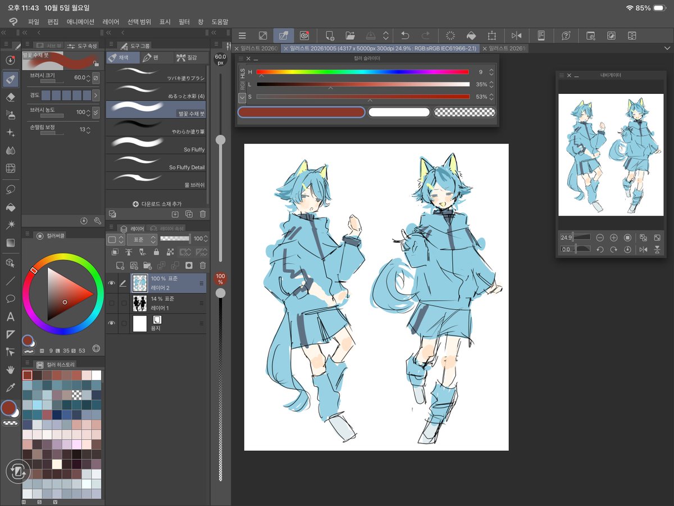Click the Undo arrow in command bar
674x506 pixels.
pyautogui.click(x=405, y=35)
